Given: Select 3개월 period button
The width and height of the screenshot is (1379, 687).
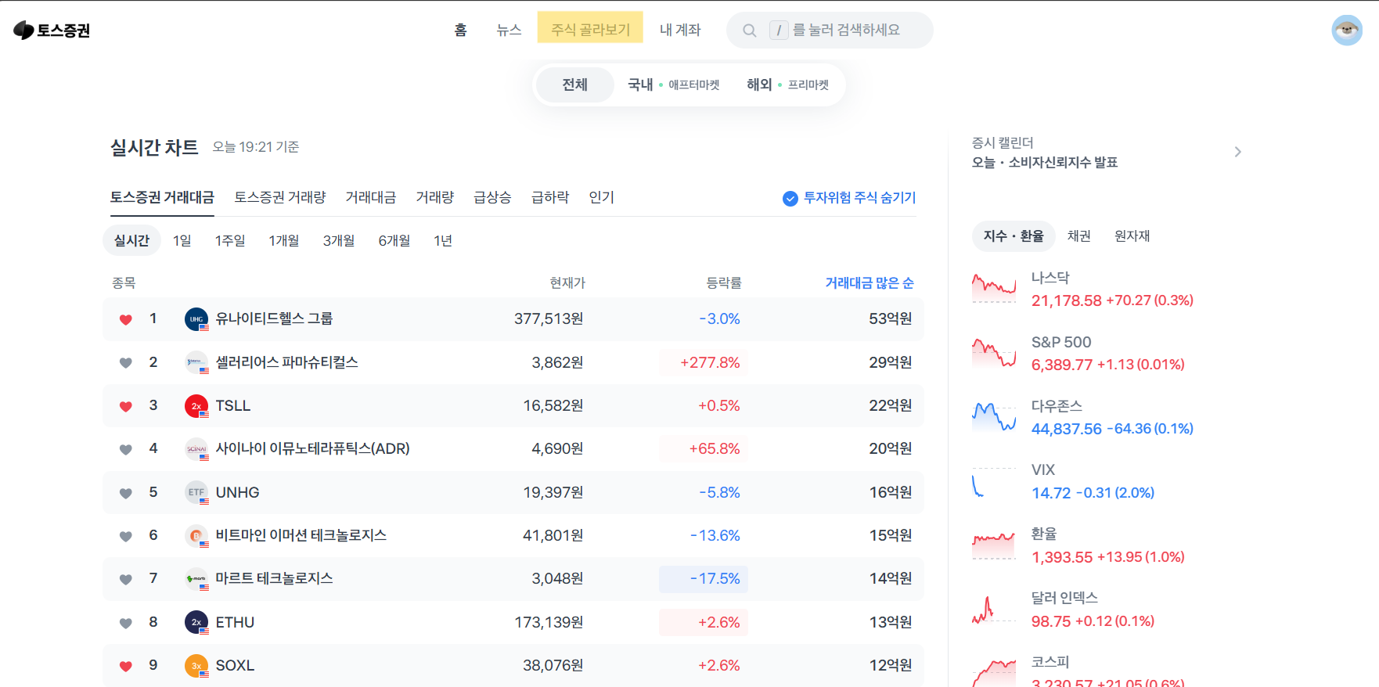Looking at the screenshot, I should [339, 240].
